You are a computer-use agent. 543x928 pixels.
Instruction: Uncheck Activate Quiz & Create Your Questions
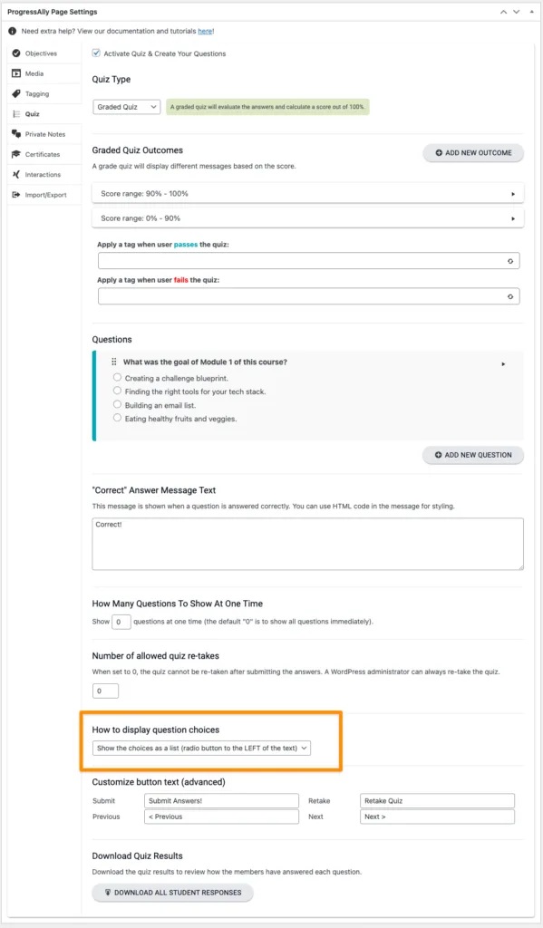coord(96,53)
